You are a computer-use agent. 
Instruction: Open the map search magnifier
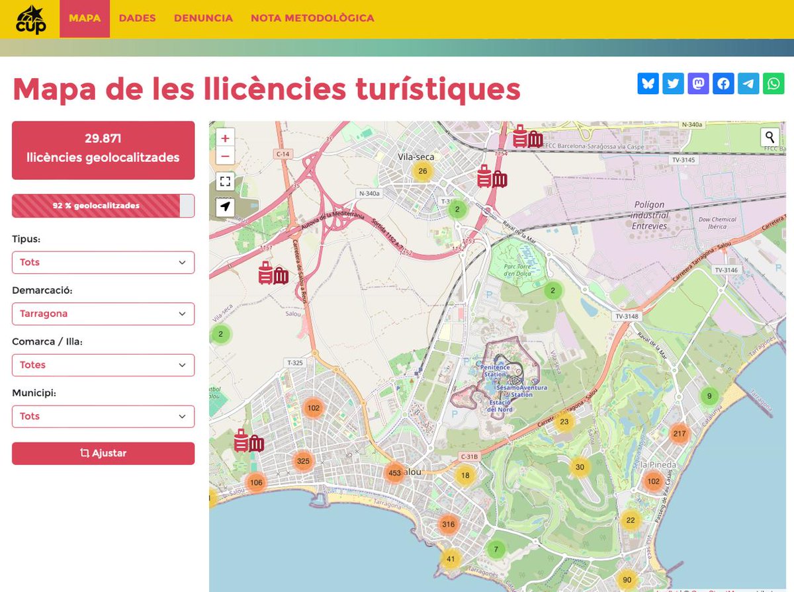pos(770,137)
